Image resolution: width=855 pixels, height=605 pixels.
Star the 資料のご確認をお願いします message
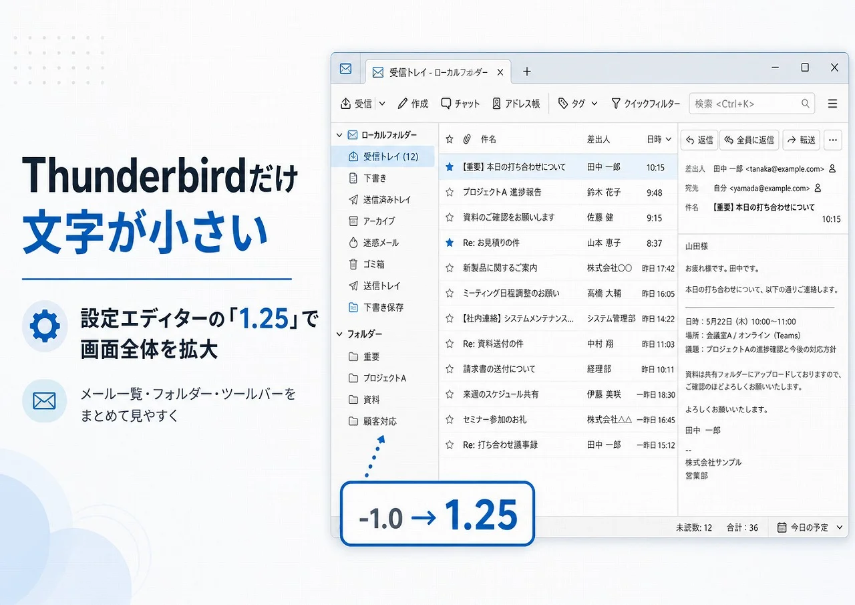point(450,217)
